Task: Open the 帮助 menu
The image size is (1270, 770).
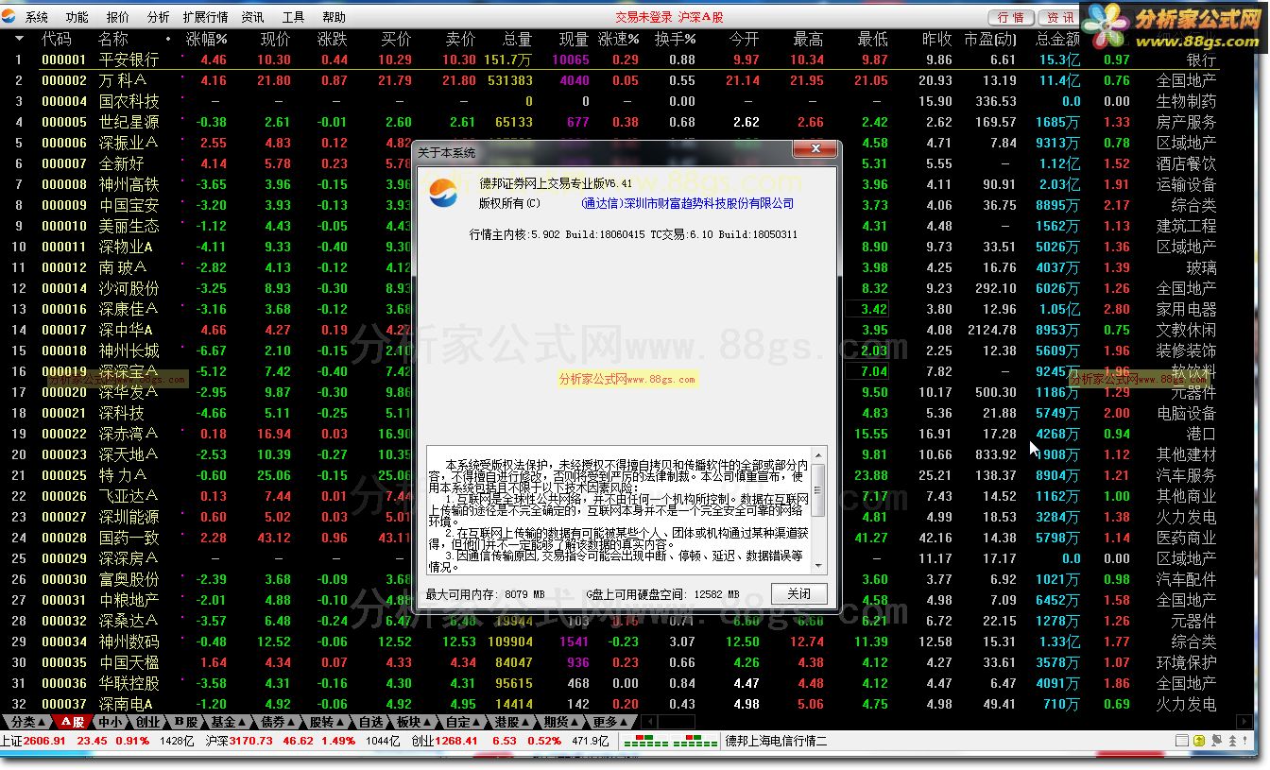Action: pyautogui.click(x=334, y=17)
